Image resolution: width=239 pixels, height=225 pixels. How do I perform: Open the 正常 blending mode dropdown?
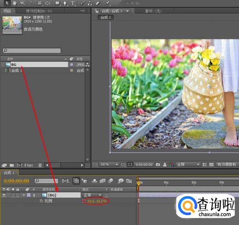[x=92, y=195]
